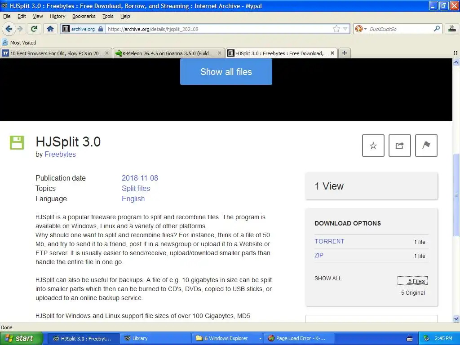The width and height of the screenshot is (460, 345).
Task: Open the 6 Windows Explorer taskbar group
Action: 228,338
